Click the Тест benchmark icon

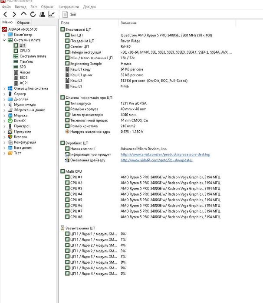click(x=10, y=153)
